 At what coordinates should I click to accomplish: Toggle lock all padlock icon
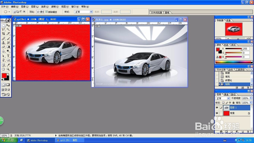tap(233, 103)
